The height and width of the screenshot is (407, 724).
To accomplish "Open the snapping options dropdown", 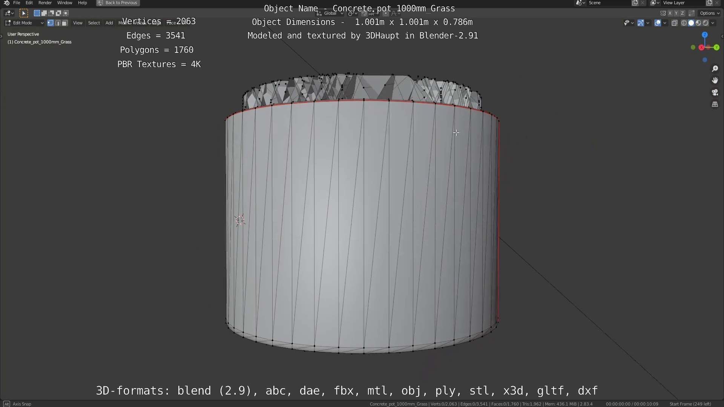I will click(374, 14).
